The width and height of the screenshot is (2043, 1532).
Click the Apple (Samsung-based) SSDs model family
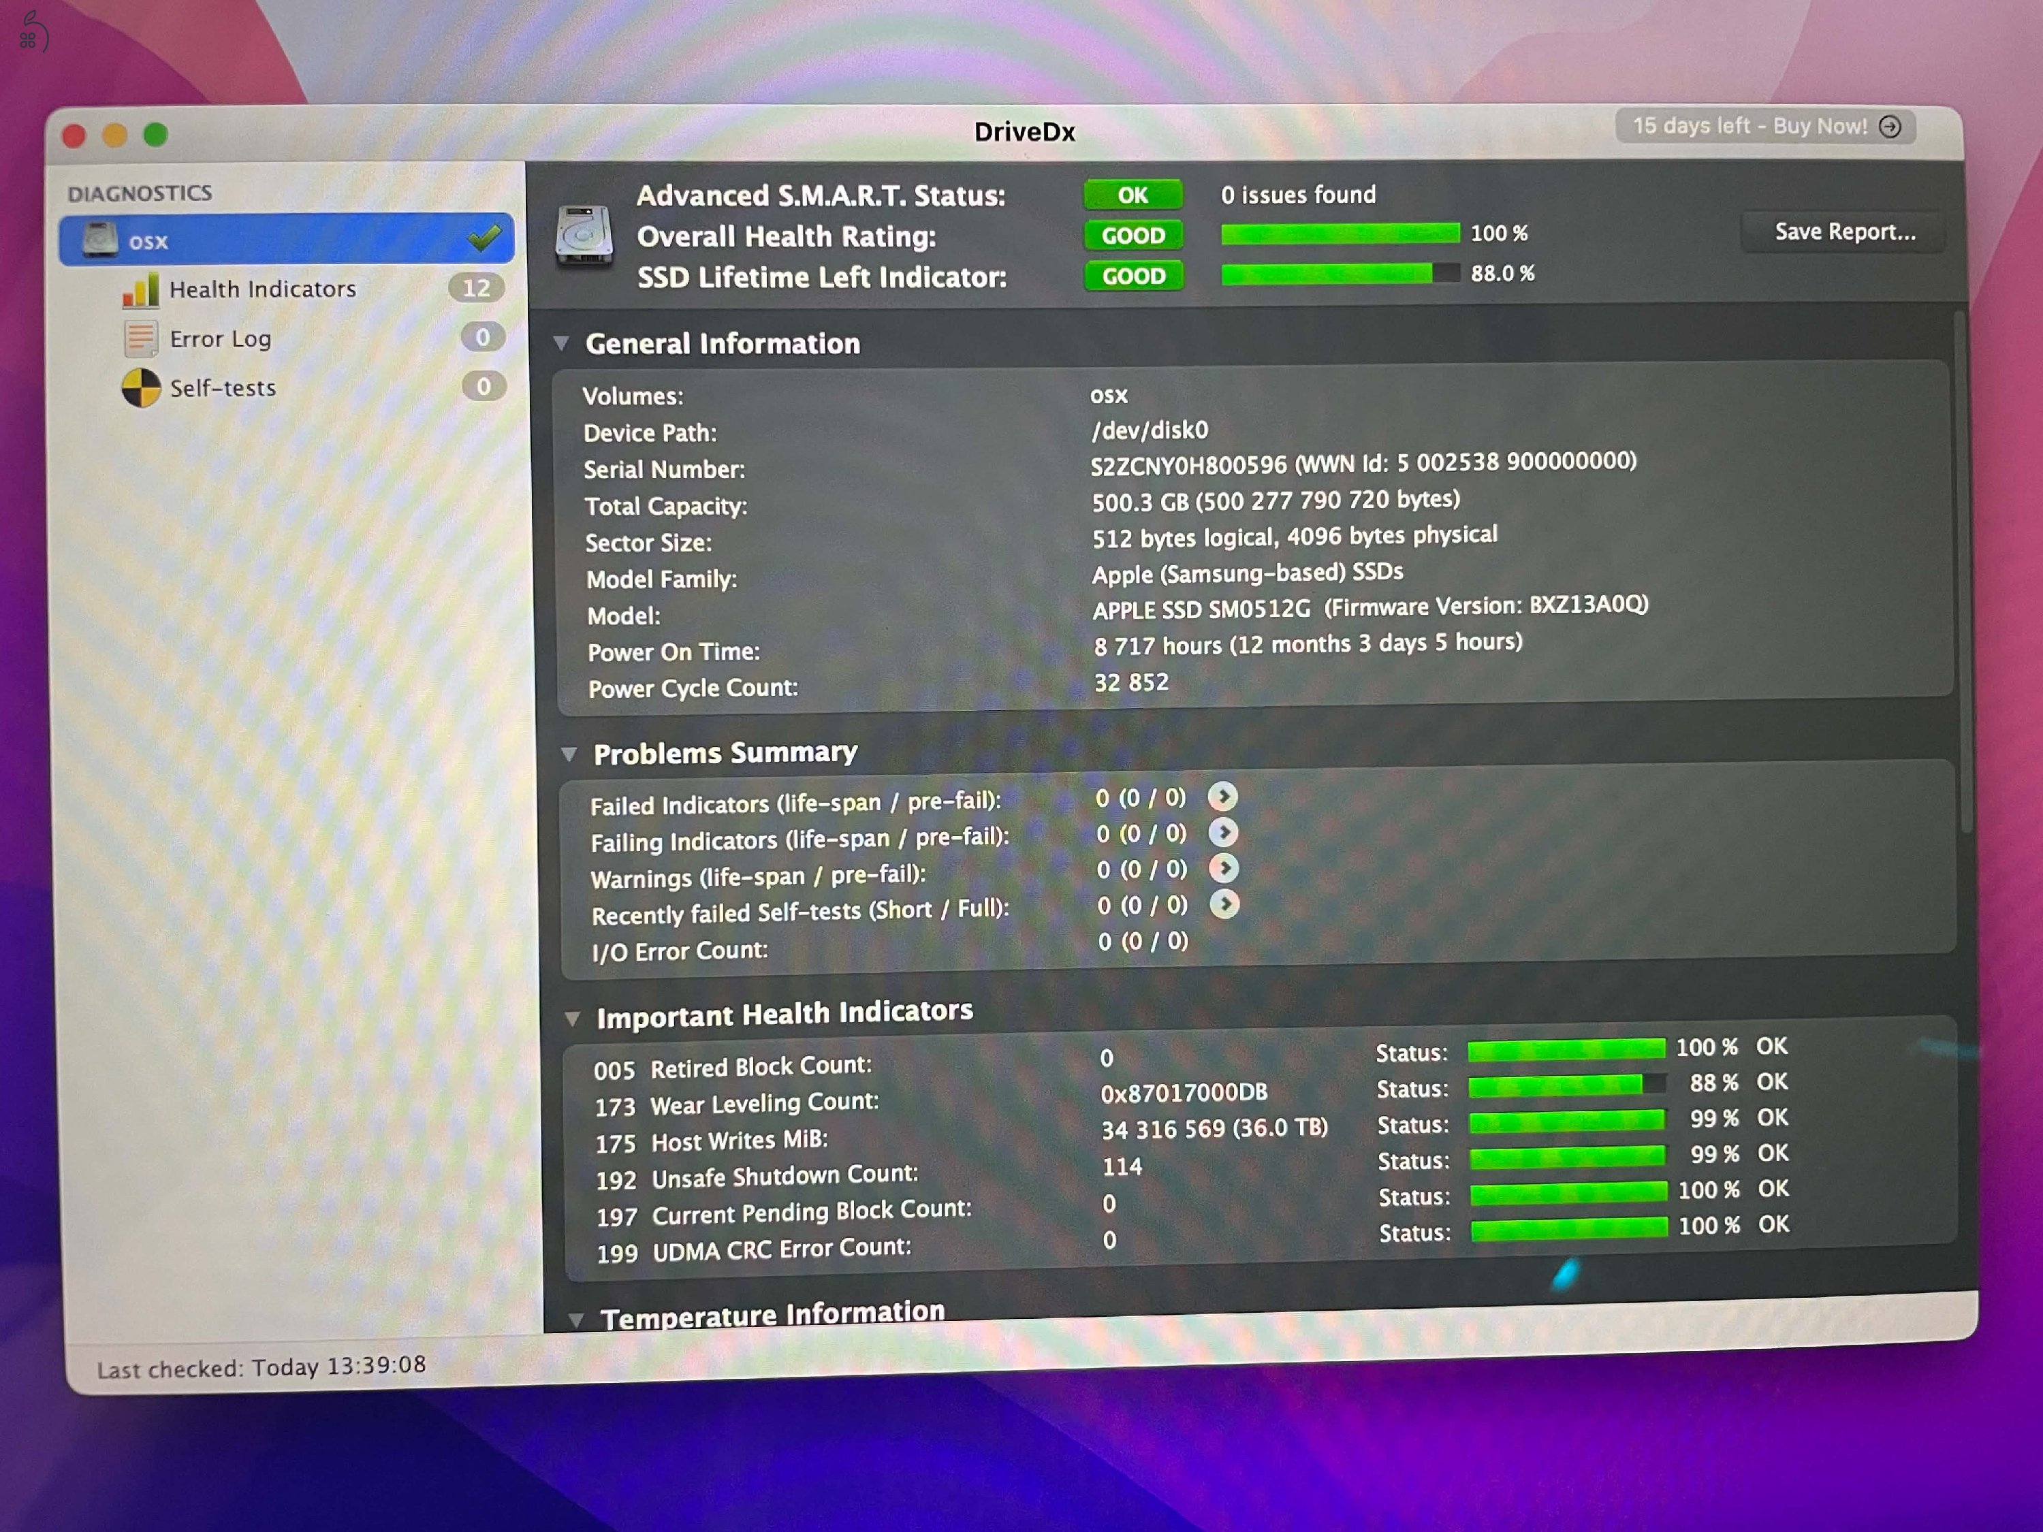tap(1247, 573)
